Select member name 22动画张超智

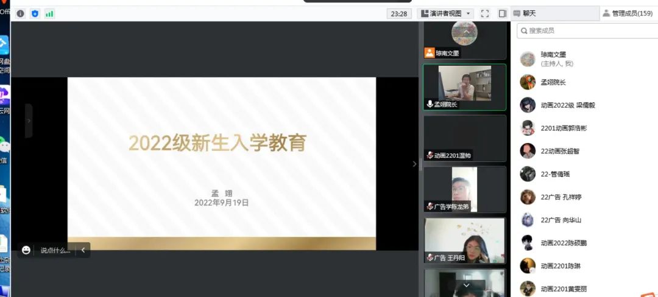pos(560,151)
